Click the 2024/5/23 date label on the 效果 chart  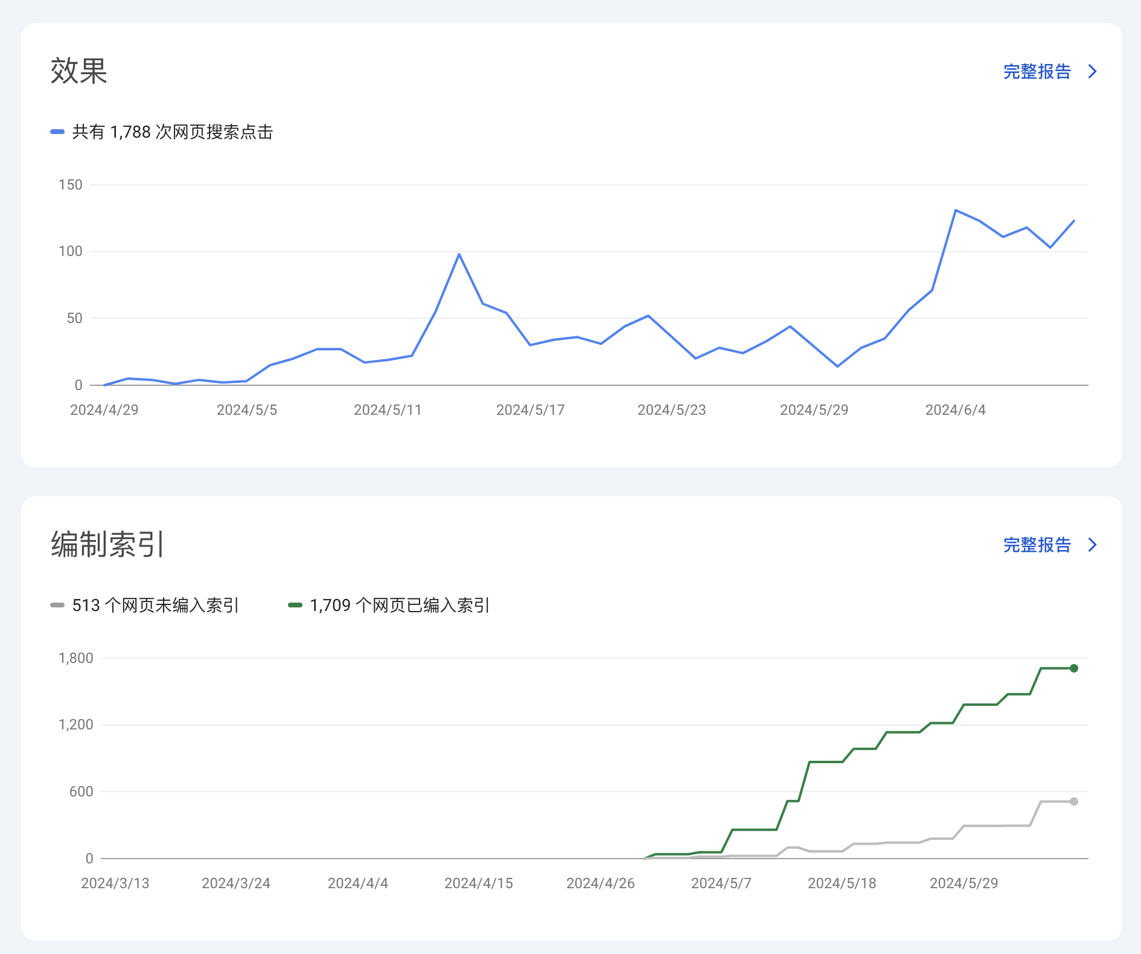click(x=672, y=410)
